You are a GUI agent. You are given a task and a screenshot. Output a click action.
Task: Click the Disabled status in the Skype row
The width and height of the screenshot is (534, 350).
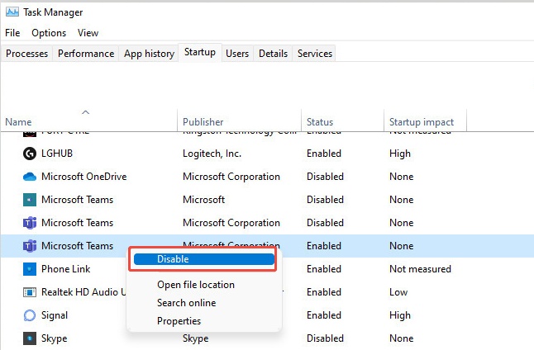pos(325,338)
